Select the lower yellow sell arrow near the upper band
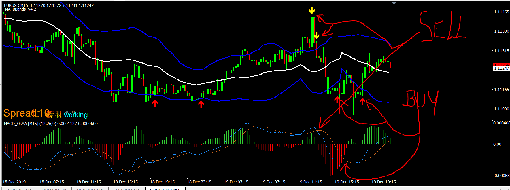 tap(316, 35)
